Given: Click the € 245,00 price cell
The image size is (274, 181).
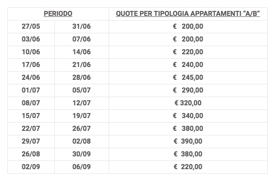Looking at the screenshot, I should pos(188,78).
